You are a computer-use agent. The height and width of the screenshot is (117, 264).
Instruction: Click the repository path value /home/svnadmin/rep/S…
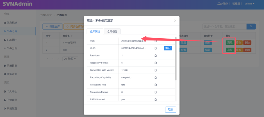coord(133,41)
